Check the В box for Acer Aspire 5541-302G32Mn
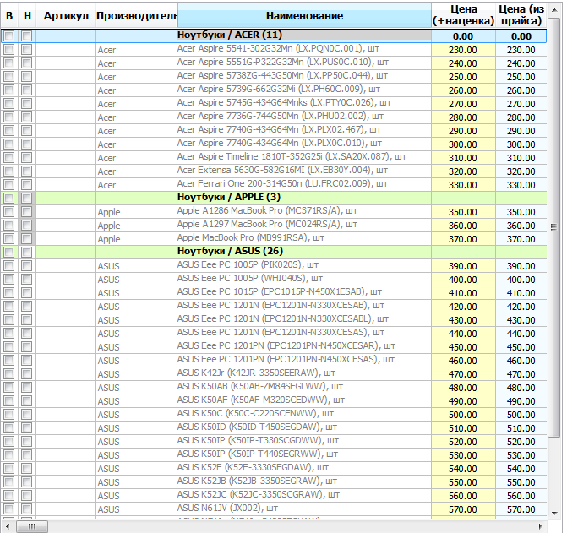 click(9, 50)
